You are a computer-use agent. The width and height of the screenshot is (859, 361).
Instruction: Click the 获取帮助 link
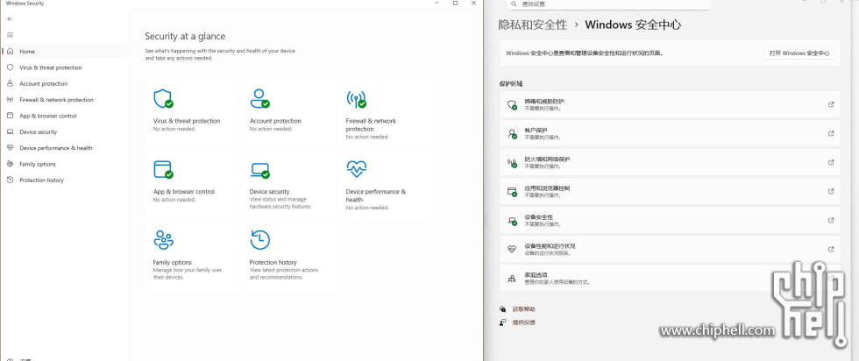523,309
